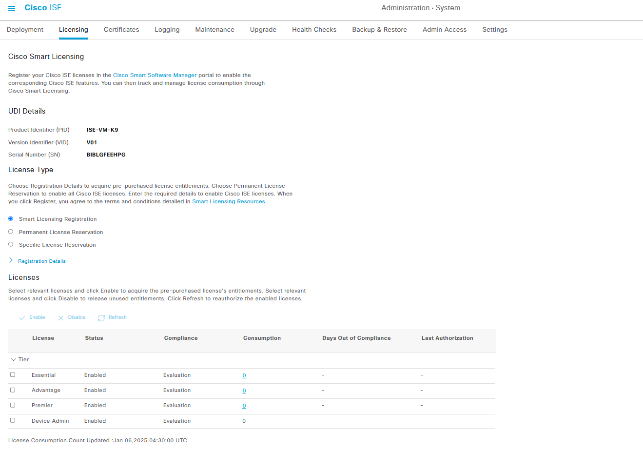Viewport: 643px width, 451px height.
Task: Click the Premier license name
Action: (42, 405)
